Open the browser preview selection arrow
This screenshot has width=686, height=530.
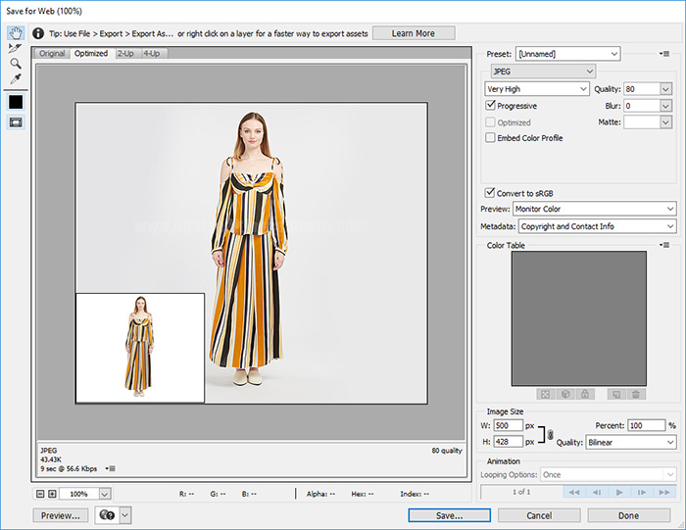[125, 515]
